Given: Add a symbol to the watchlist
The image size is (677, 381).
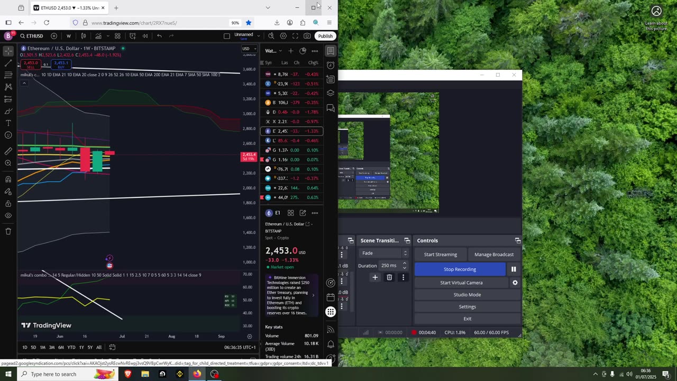Looking at the screenshot, I should pos(290,51).
